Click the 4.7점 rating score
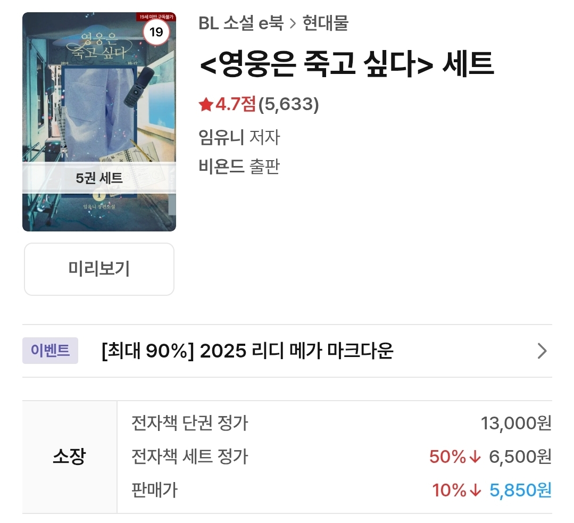The width and height of the screenshot is (574, 523). (x=235, y=104)
